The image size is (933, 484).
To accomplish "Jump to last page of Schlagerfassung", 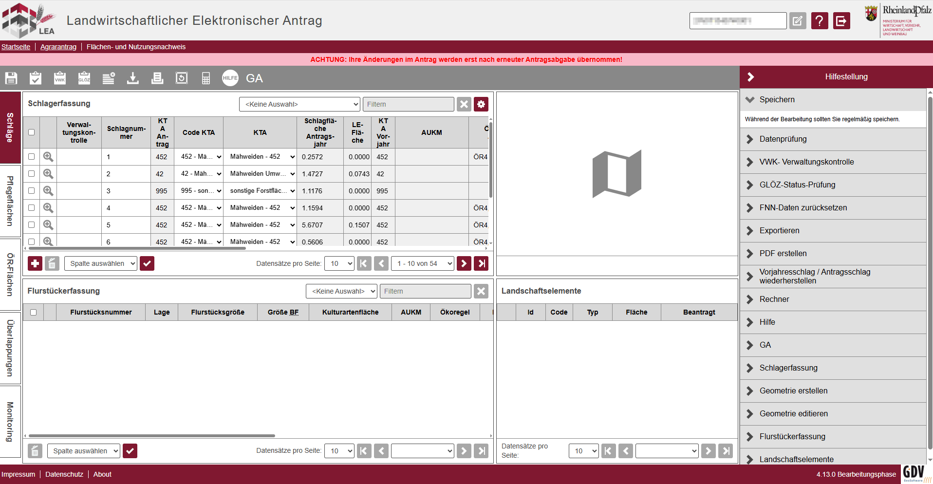I will (x=481, y=263).
